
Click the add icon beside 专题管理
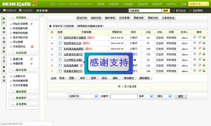coord(32,63)
